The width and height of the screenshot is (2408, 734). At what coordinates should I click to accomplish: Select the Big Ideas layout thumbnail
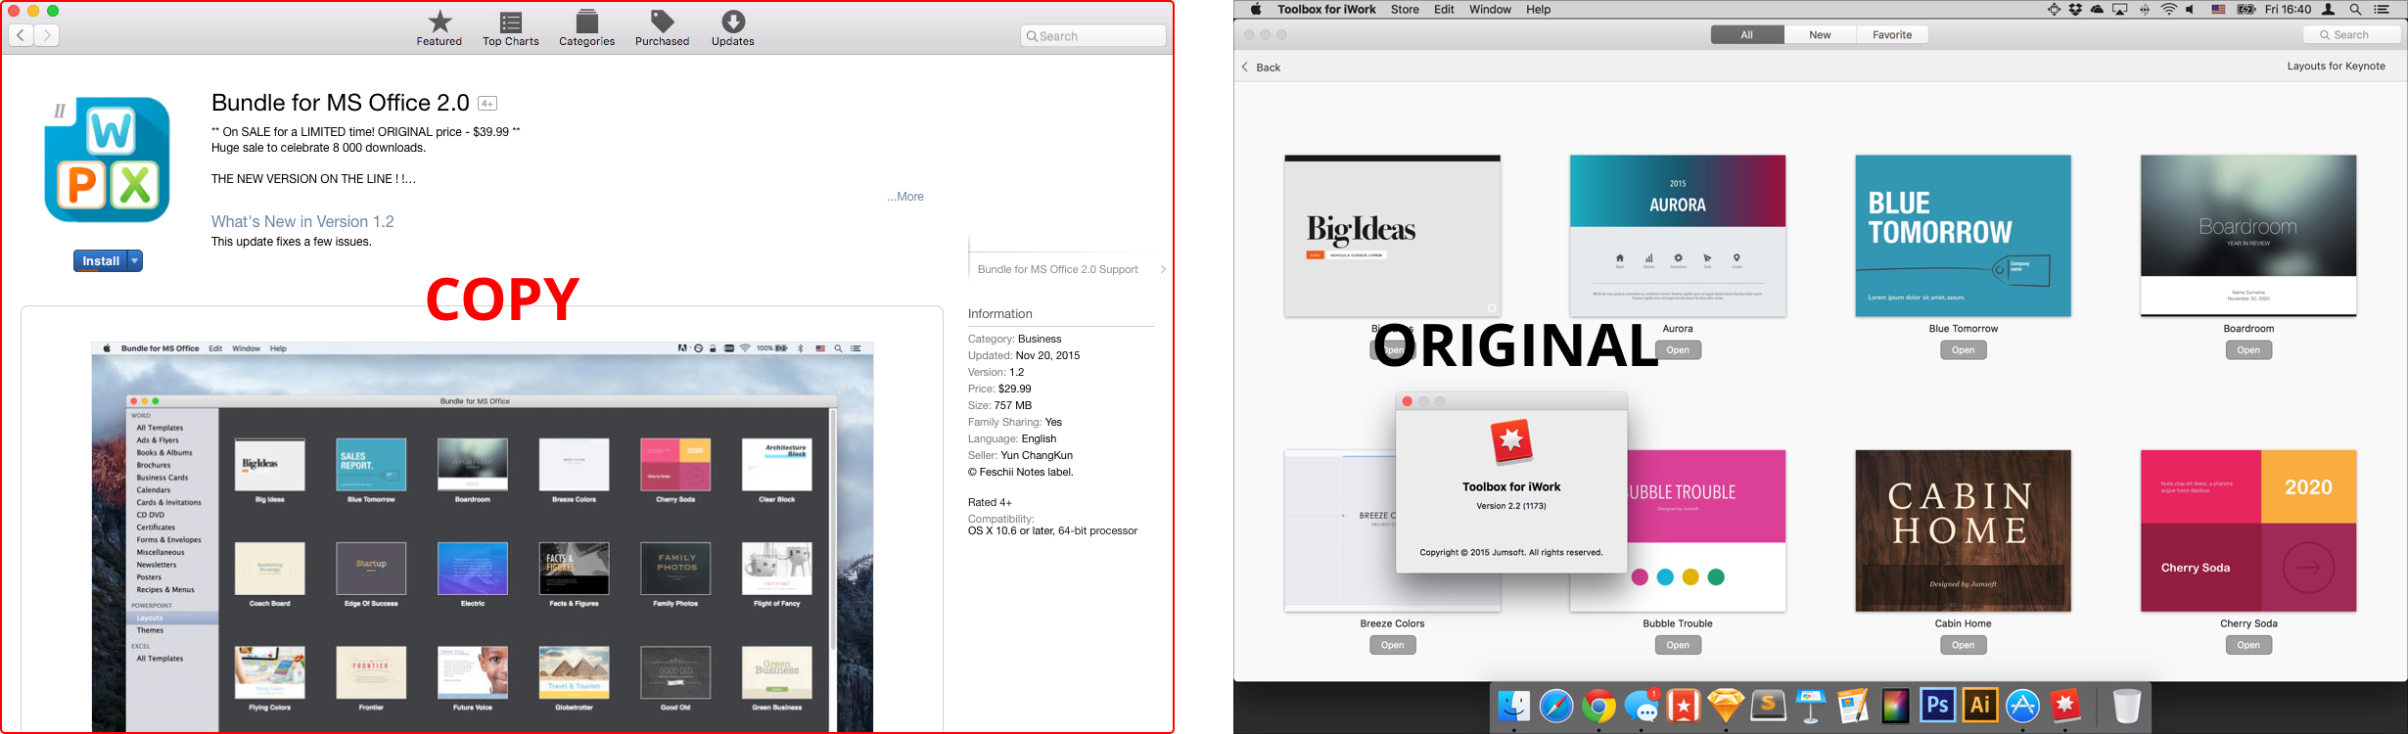click(1392, 236)
